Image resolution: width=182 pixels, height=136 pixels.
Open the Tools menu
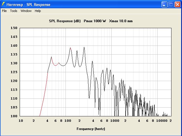14,11
